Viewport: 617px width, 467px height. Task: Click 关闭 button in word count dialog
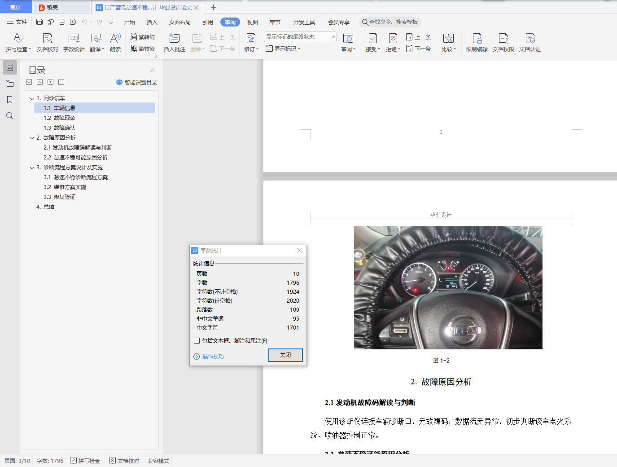285,355
